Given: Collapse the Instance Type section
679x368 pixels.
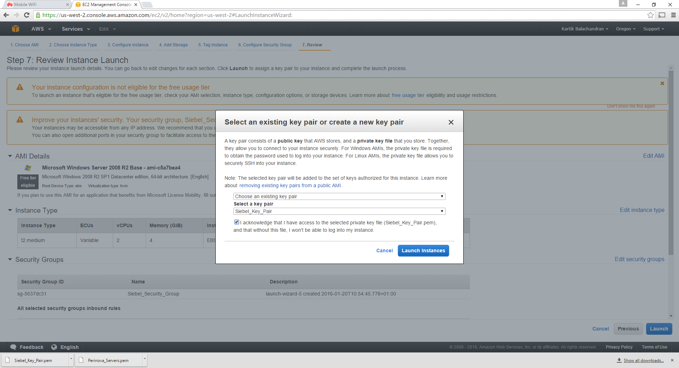Looking at the screenshot, I should (x=10, y=210).
